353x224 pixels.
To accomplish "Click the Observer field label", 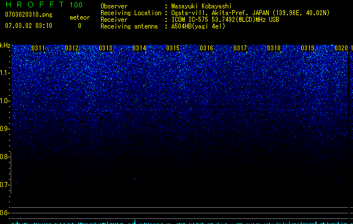I will point(114,6).
